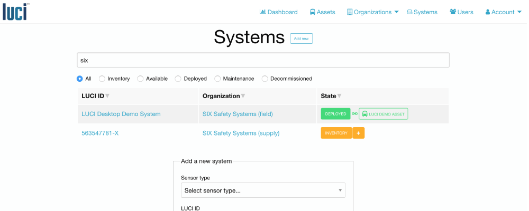529x211 pixels.
Task: Open the Account menu
Action: [x=504, y=12]
